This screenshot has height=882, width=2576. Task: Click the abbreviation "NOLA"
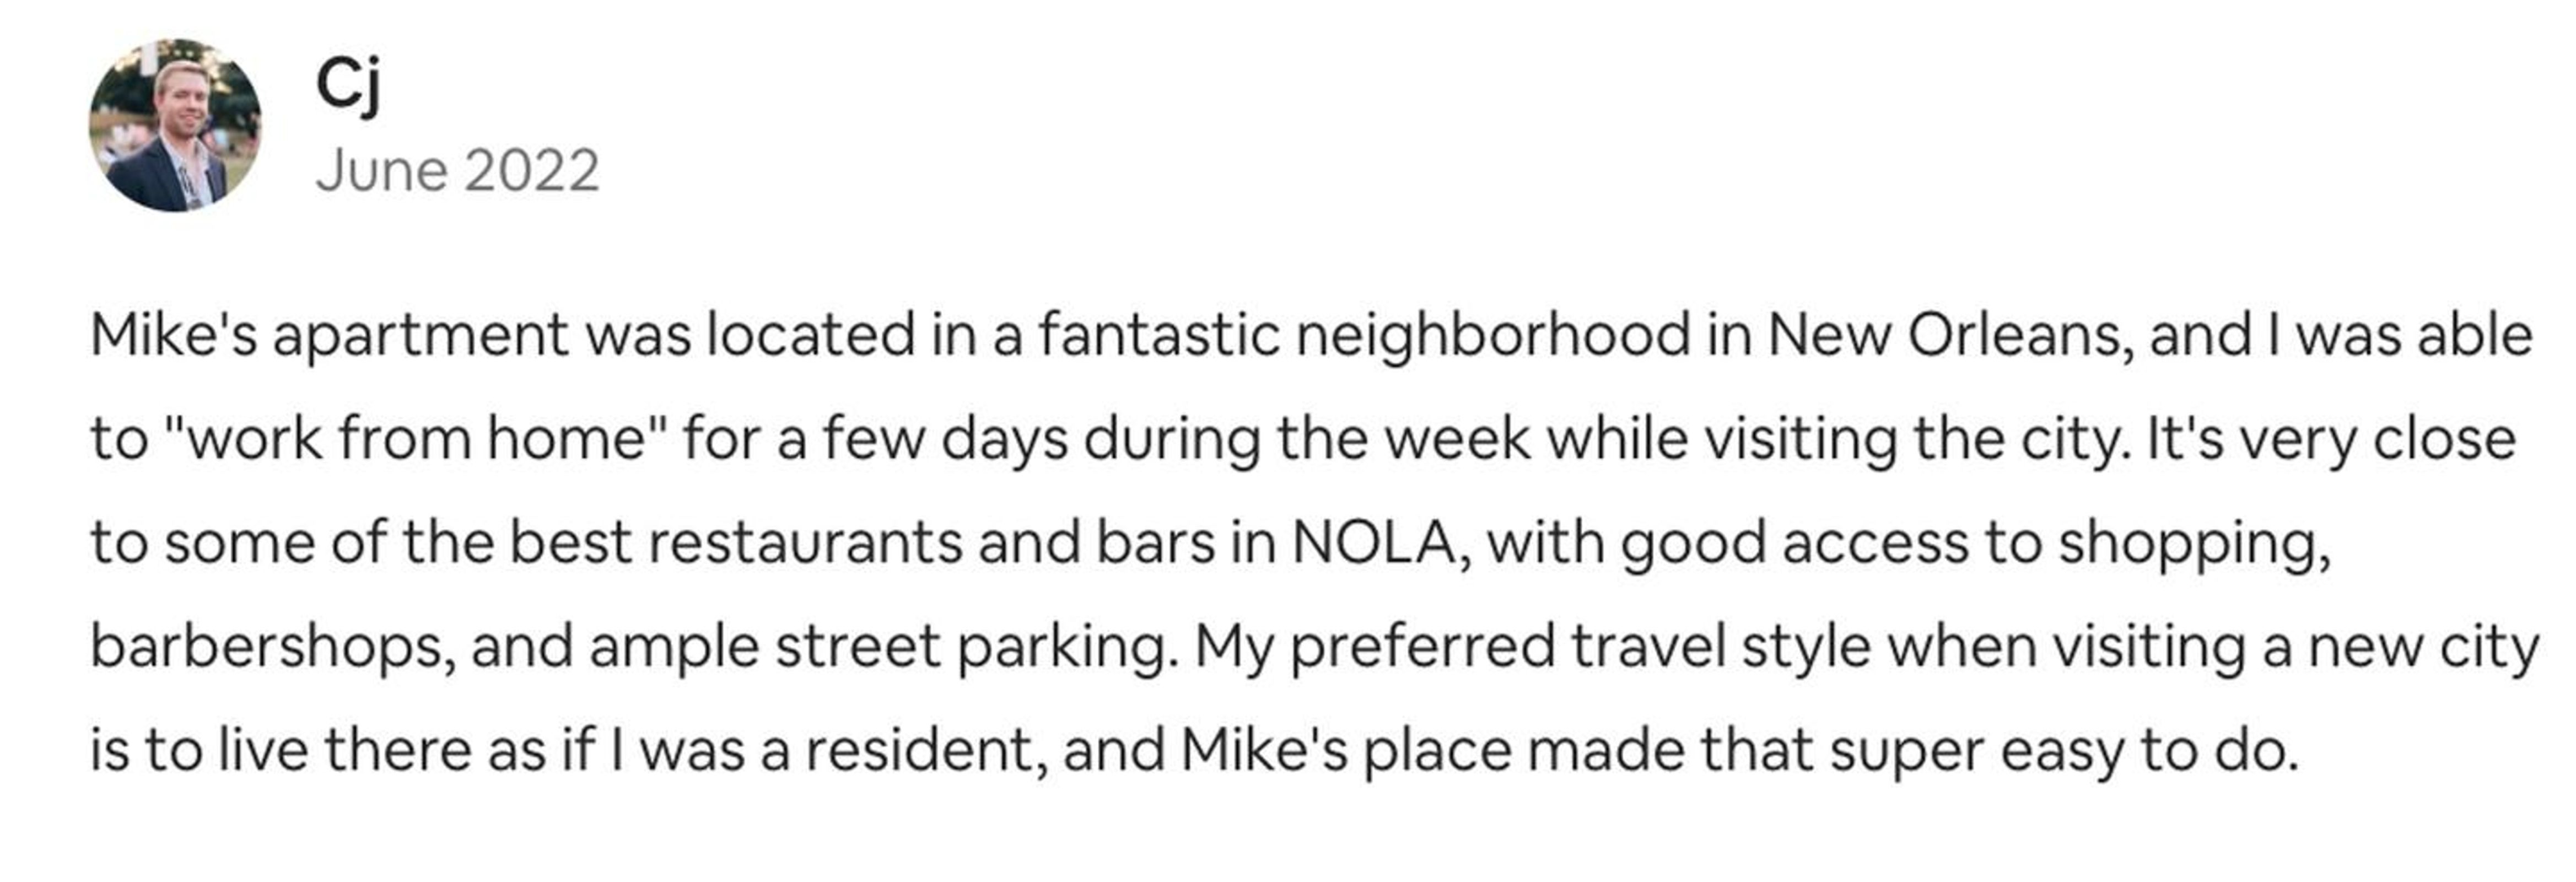coord(1372,544)
